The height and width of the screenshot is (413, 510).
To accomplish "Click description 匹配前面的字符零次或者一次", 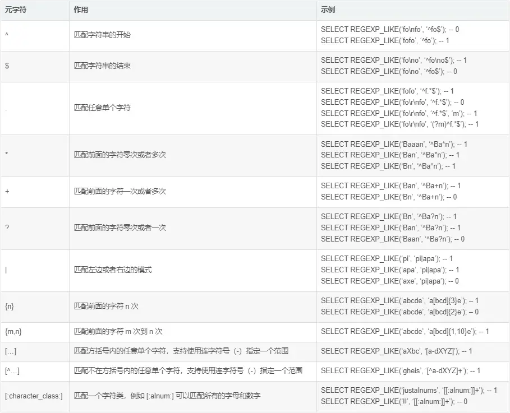I will pyautogui.click(x=120, y=228).
